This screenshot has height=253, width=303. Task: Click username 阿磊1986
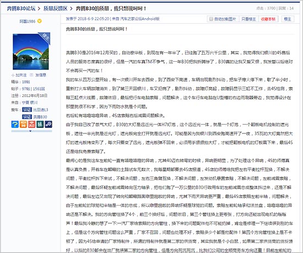click(28, 21)
